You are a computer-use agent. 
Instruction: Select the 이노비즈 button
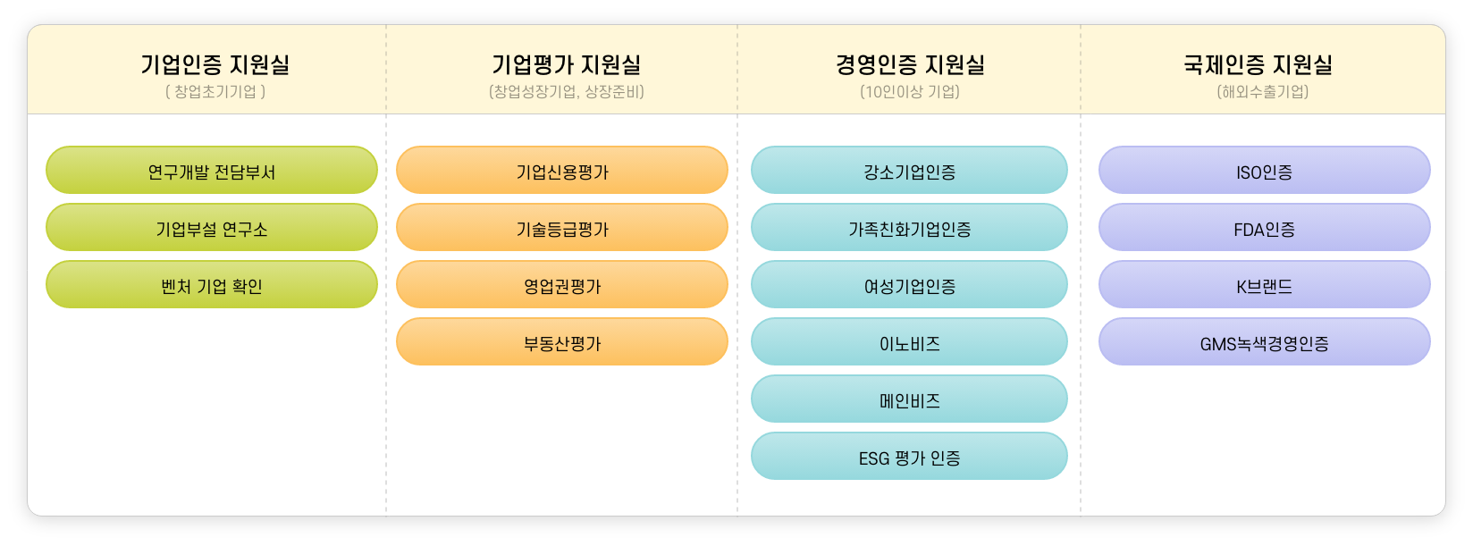[x=909, y=342]
